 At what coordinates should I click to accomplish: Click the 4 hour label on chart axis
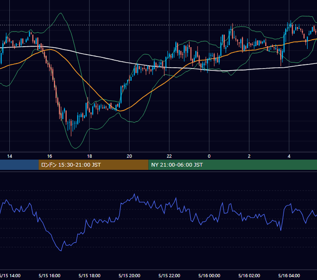click(x=289, y=156)
